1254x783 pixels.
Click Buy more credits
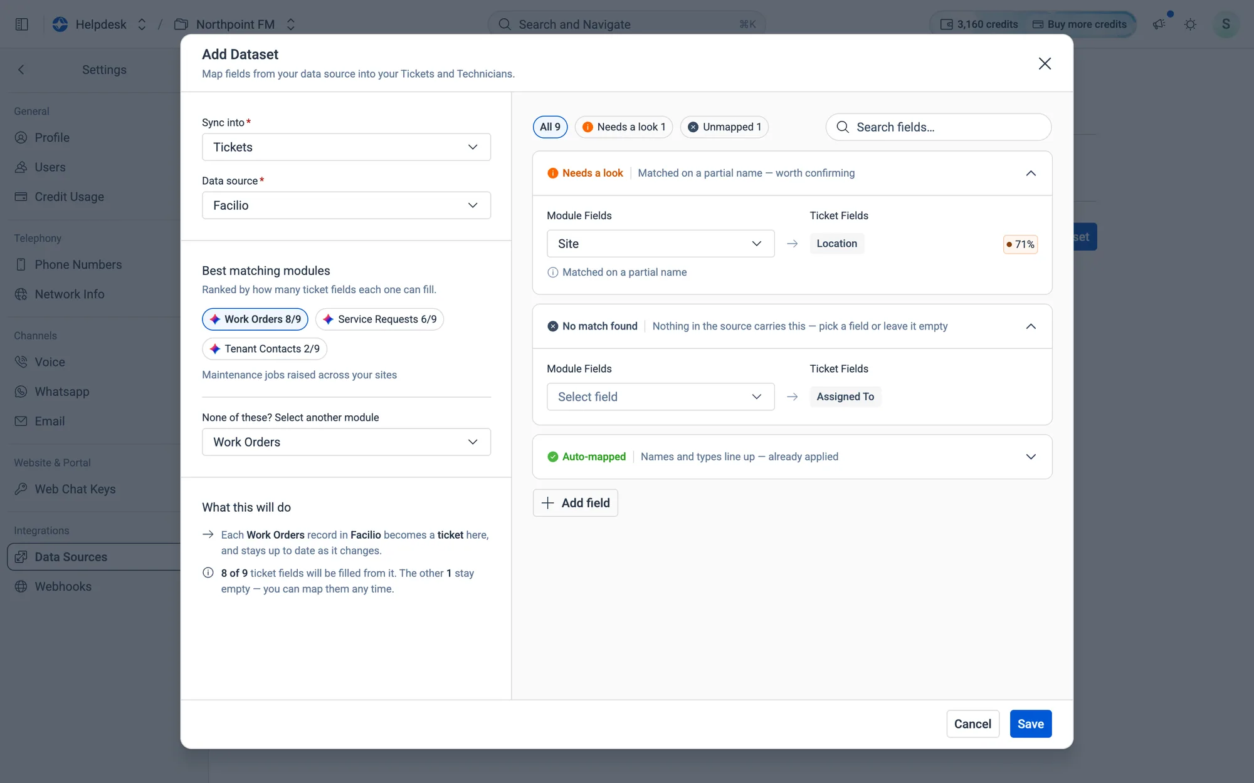point(1080,24)
